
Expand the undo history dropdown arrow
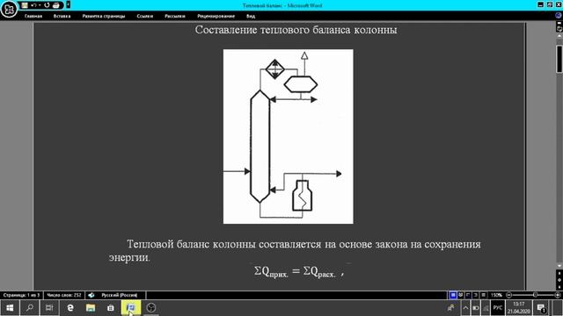pyautogui.click(x=39, y=5)
